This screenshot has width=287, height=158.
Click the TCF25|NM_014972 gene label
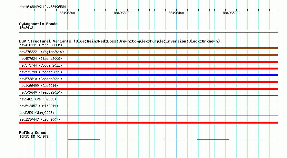34,136
